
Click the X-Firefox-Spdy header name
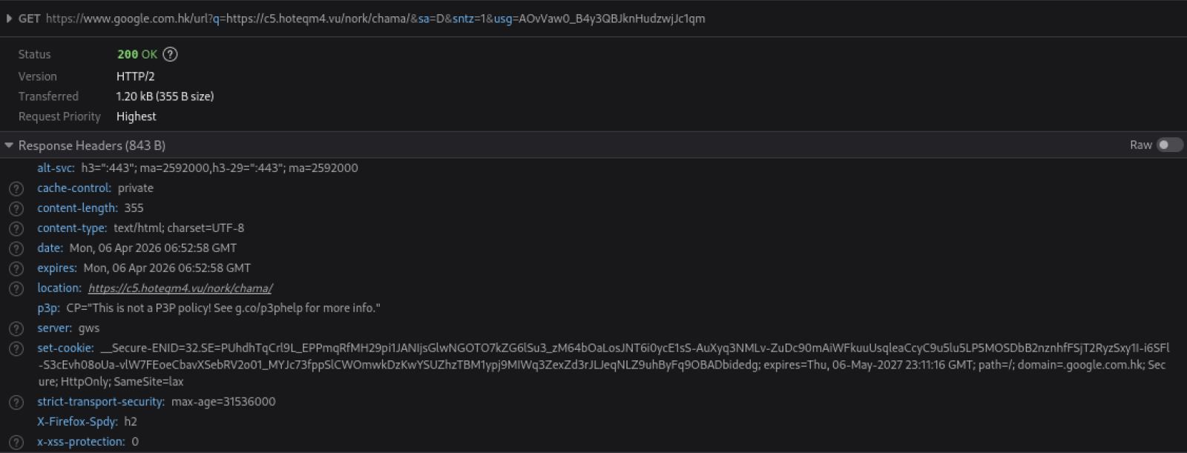tap(77, 422)
